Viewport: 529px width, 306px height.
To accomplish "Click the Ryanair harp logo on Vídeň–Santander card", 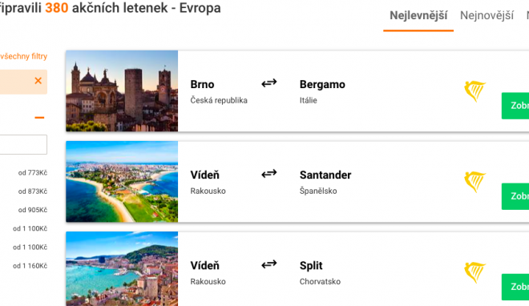I will point(474,182).
